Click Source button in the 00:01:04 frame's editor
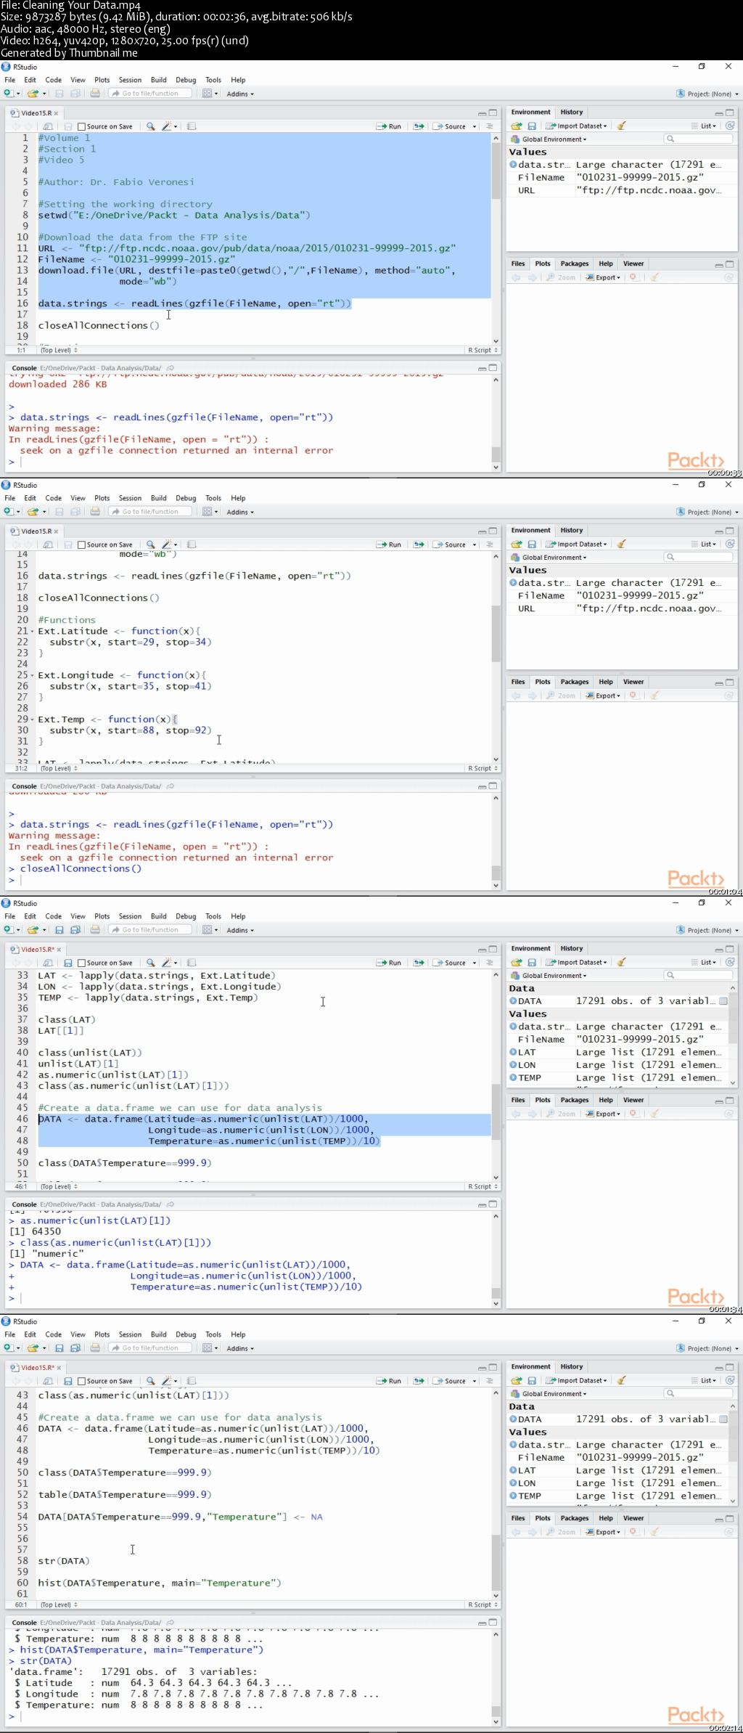Screen dimensions: 743x1733 coord(450,545)
